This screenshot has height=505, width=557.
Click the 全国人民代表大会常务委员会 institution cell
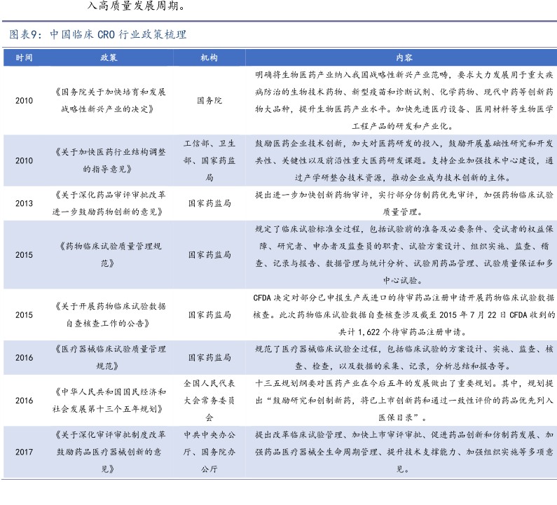pyautogui.click(x=209, y=401)
